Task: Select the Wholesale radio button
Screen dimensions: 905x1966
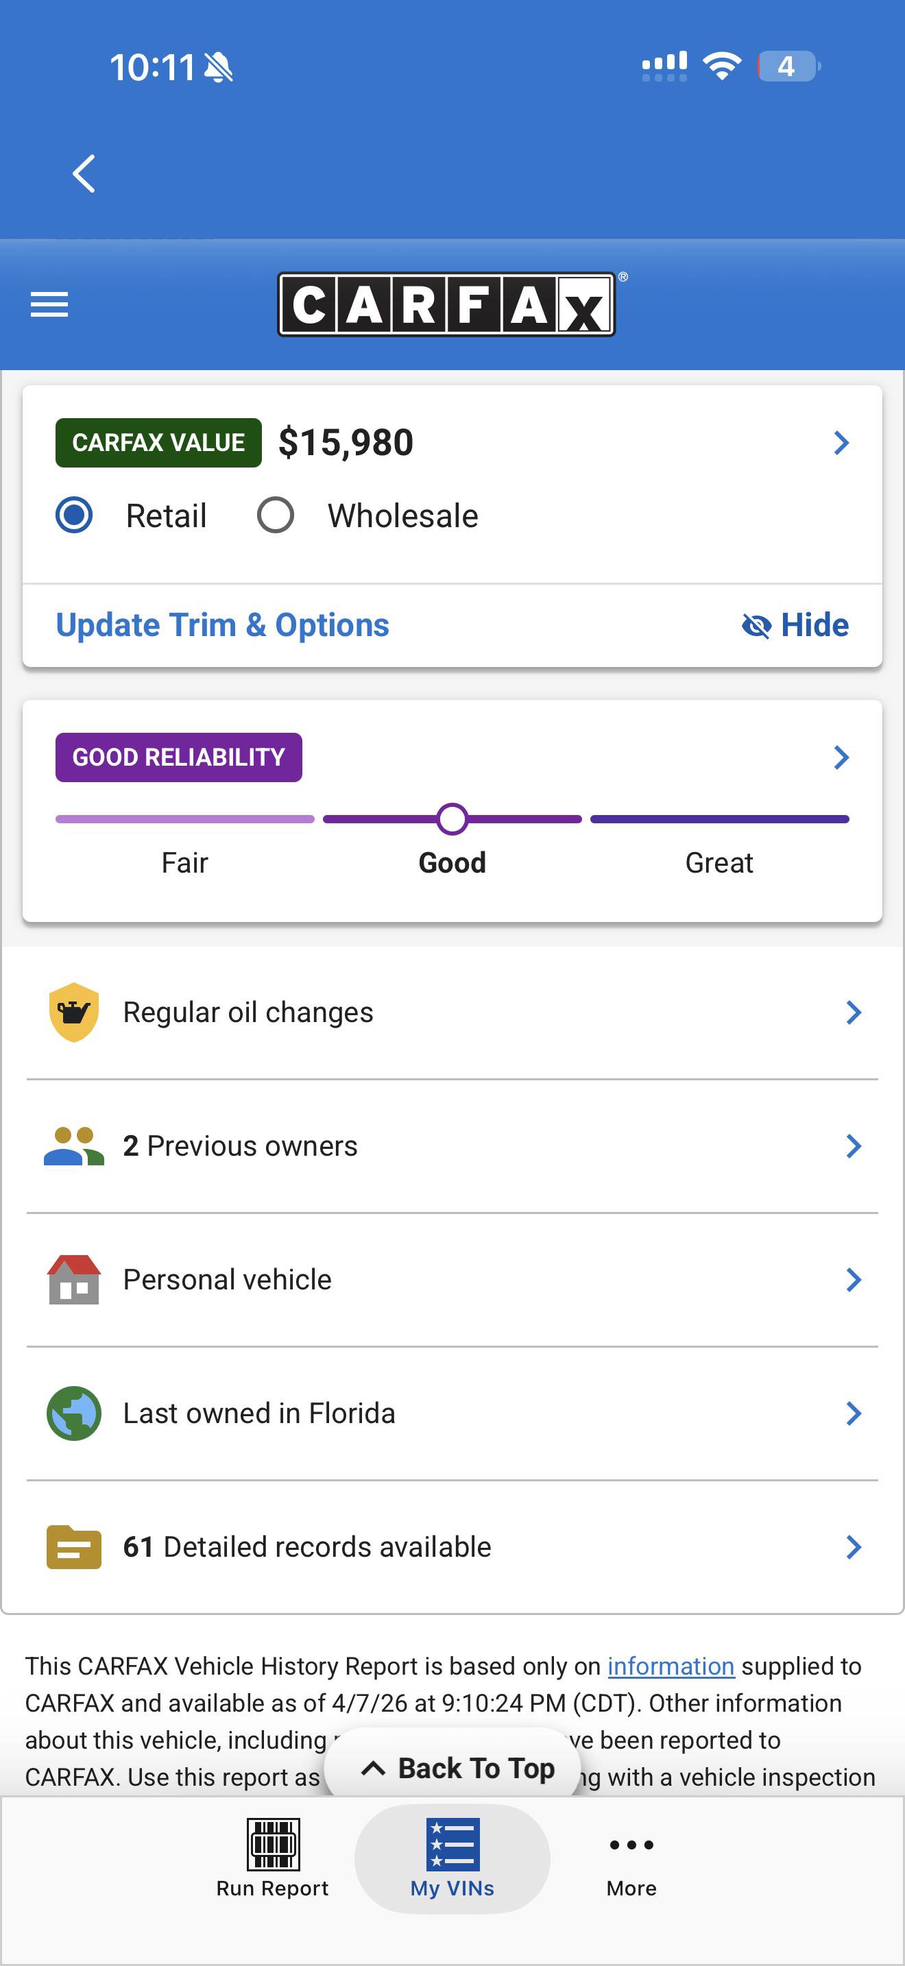Action: [276, 515]
